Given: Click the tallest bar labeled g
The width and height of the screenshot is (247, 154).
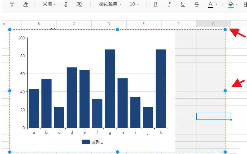Looking at the screenshot, I should coord(110,89).
